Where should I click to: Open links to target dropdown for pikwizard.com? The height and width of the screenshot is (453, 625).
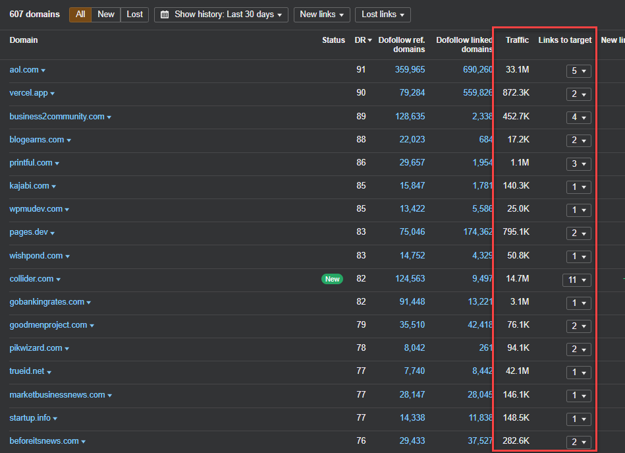point(579,349)
